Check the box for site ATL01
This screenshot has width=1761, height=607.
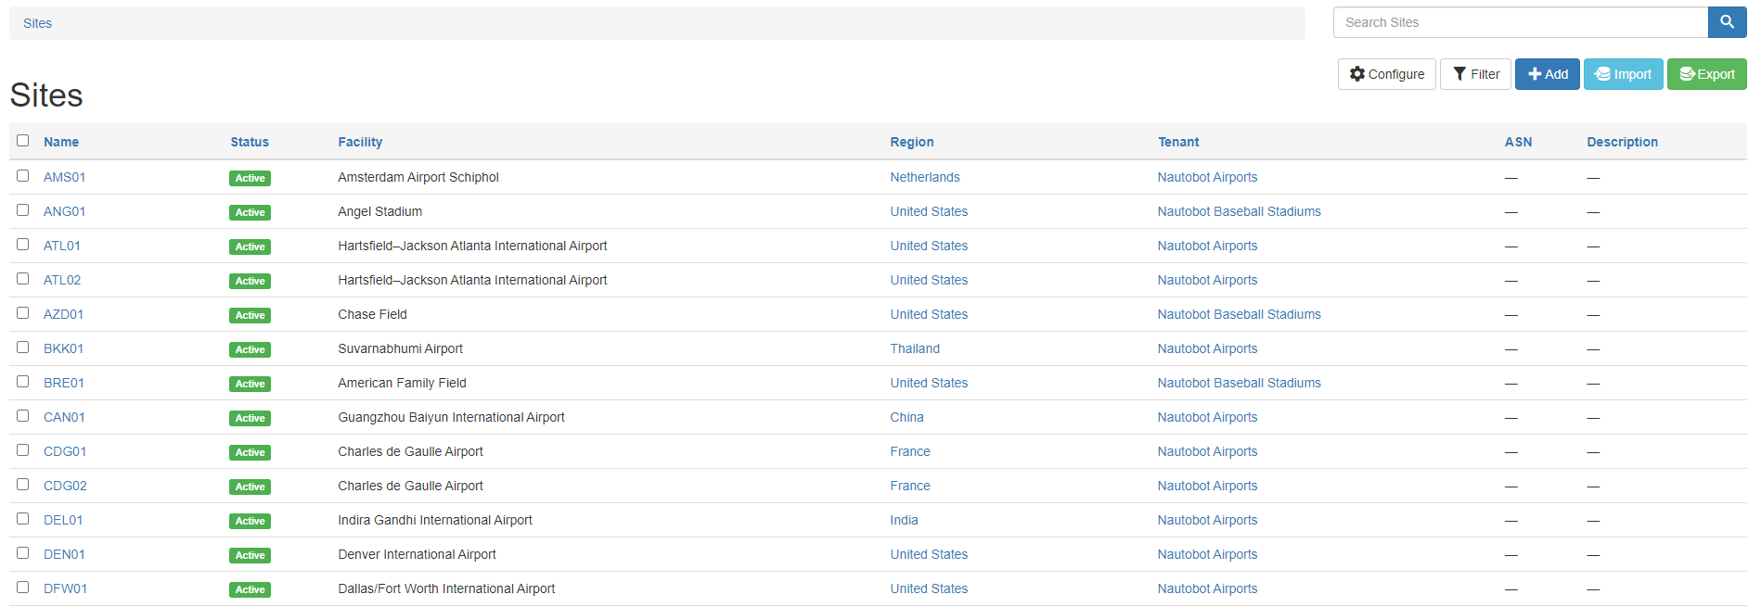(23, 245)
